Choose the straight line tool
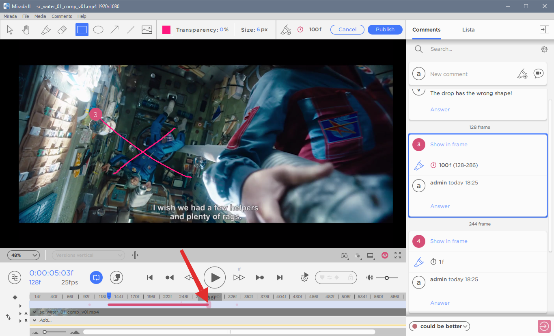Screen dimensions: 554x336 click(x=131, y=30)
